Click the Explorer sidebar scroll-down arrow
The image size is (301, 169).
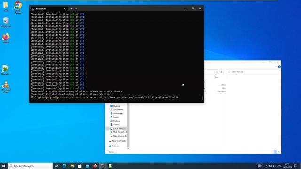pyautogui.click(x=128, y=149)
